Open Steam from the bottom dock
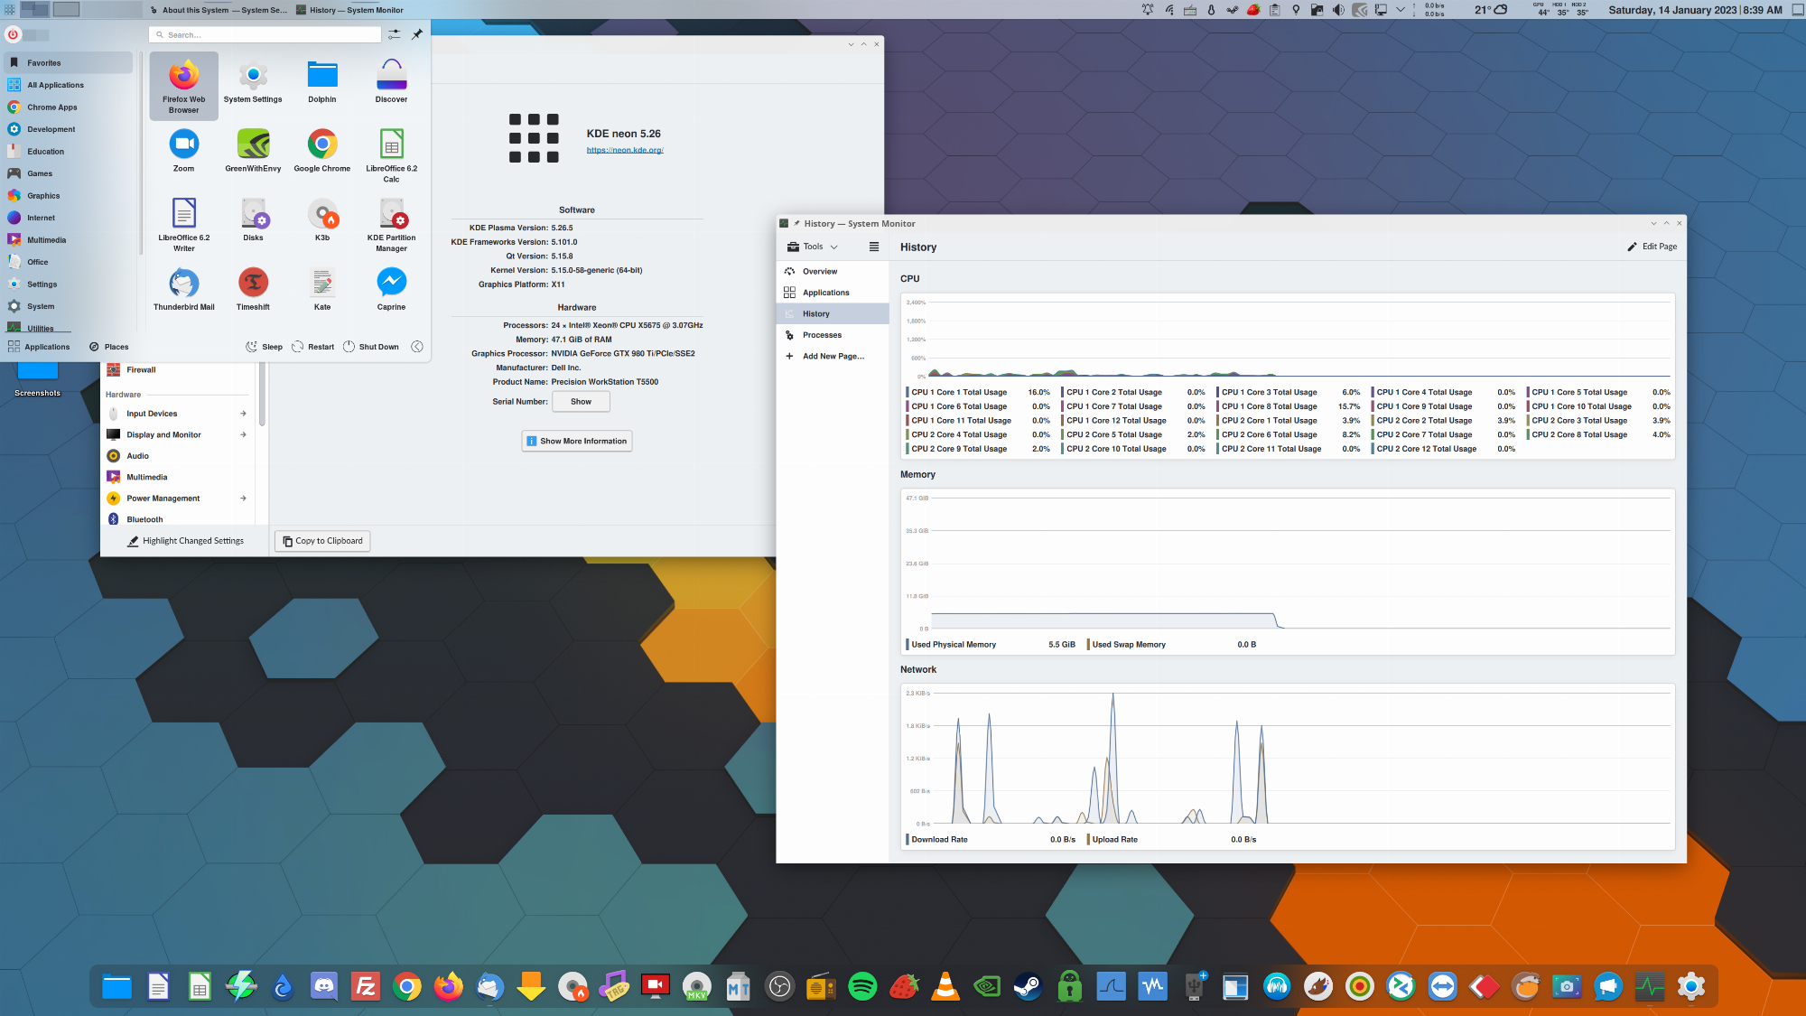The height and width of the screenshot is (1016, 1806). (x=1028, y=986)
